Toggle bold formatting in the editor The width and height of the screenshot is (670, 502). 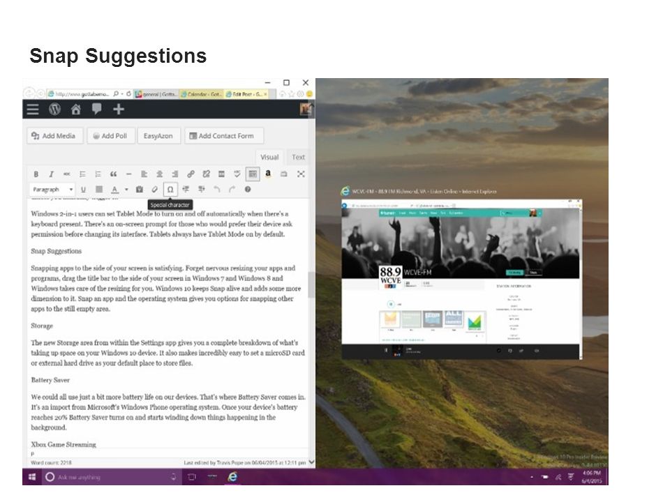pyautogui.click(x=36, y=174)
